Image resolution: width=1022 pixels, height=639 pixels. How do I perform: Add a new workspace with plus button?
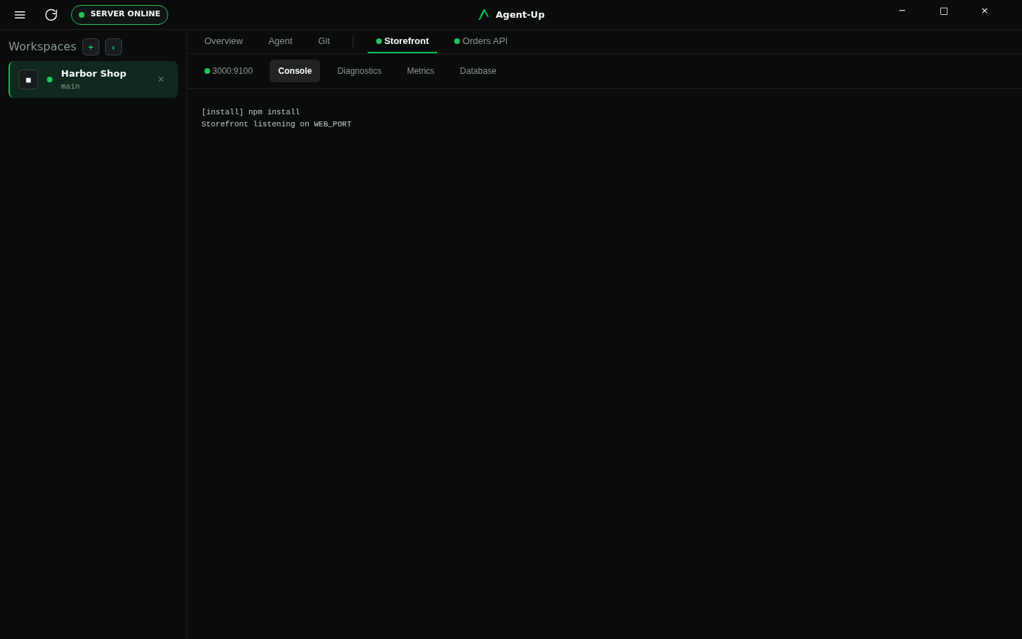tap(91, 47)
